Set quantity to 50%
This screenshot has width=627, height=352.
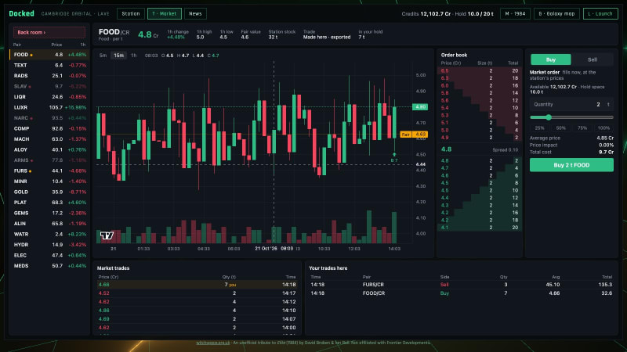pyautogui.click(x=560, y=128)
